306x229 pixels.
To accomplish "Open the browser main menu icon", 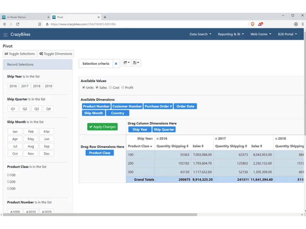I will [x=302, y=24].
